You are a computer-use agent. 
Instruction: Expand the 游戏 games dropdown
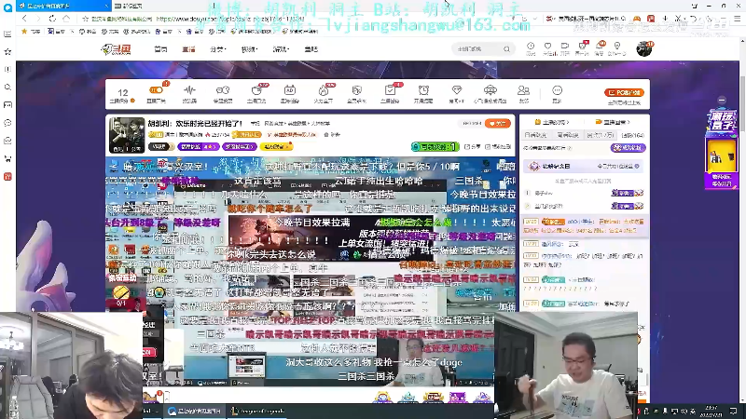[281, 49]
